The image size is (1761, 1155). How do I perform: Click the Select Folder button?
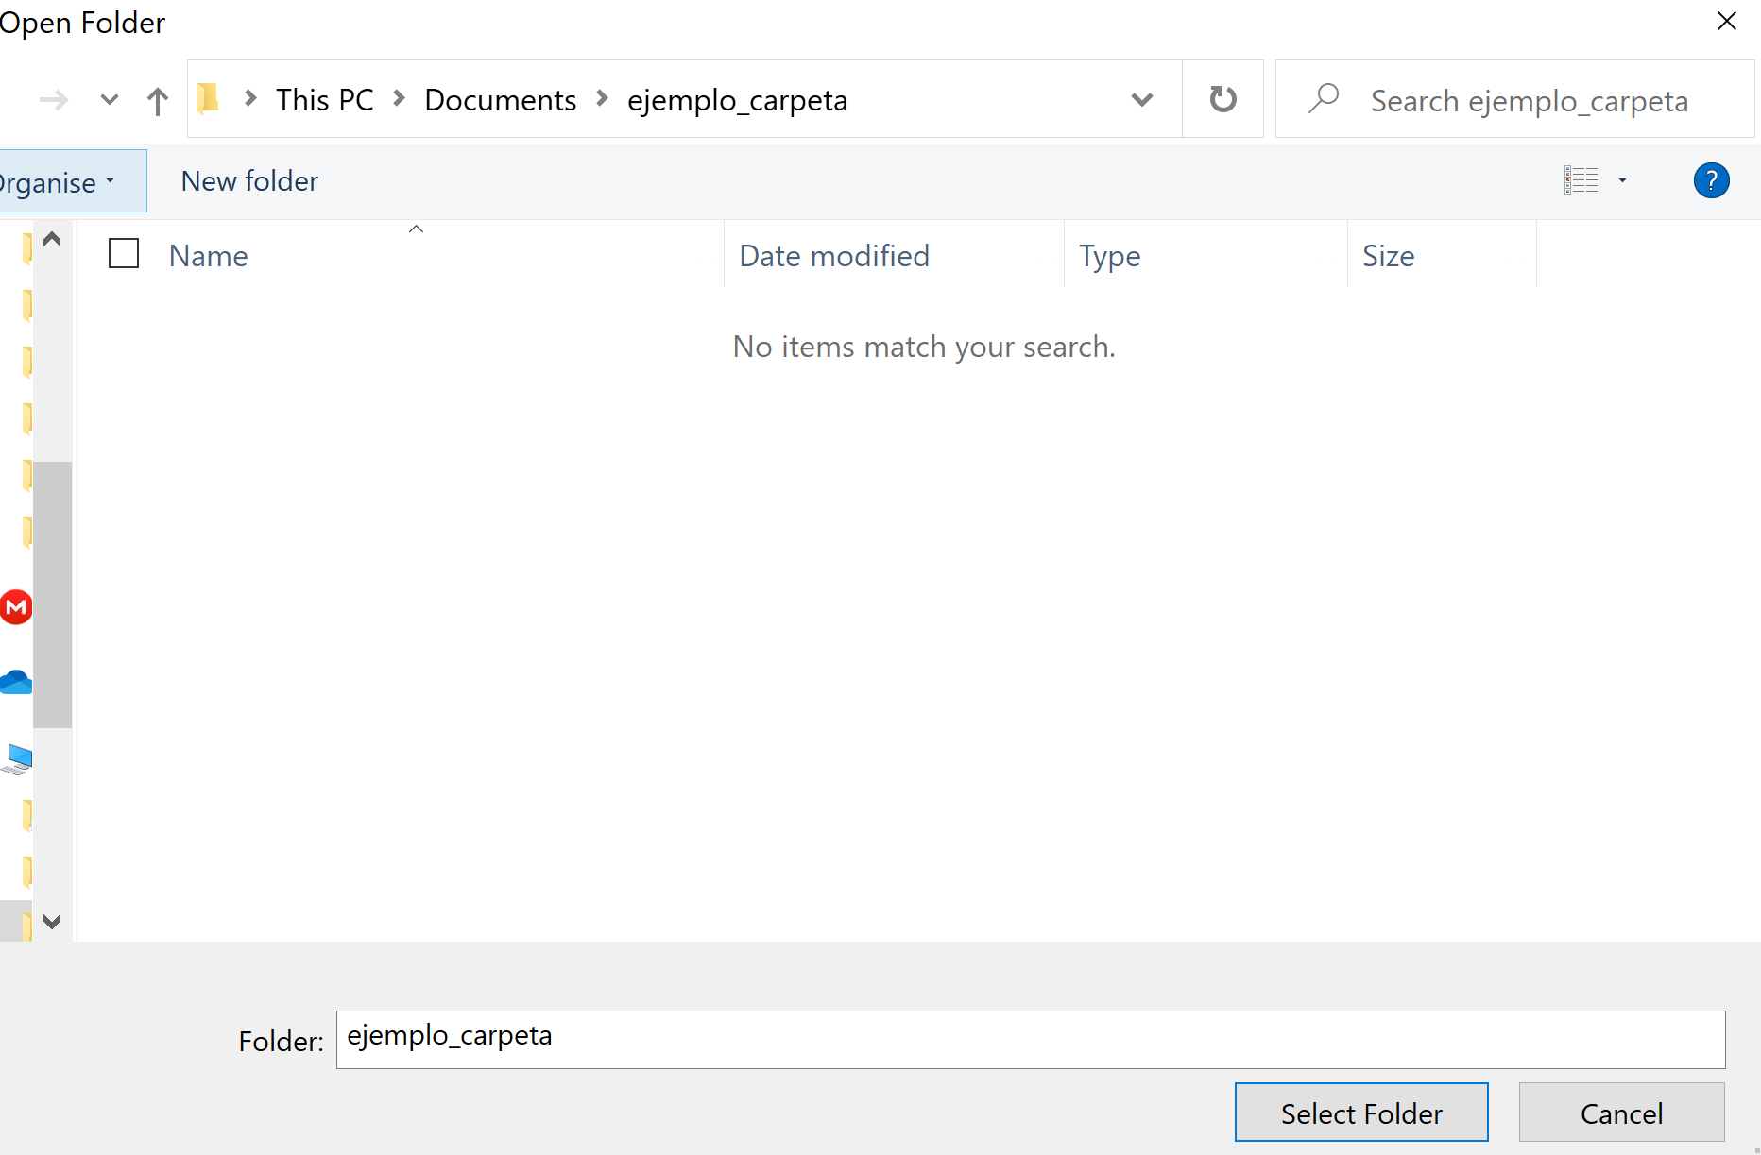pyautogui.click(x=1360, y=1113)
